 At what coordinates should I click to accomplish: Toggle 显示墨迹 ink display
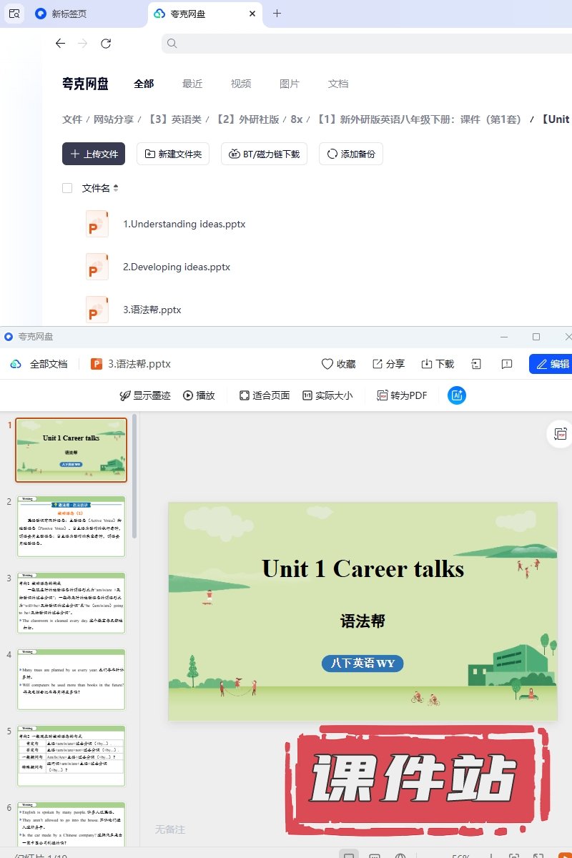tap(145, 395)
